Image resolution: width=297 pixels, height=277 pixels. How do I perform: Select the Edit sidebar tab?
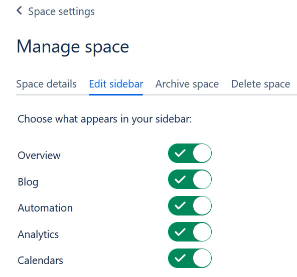(116, 84)
